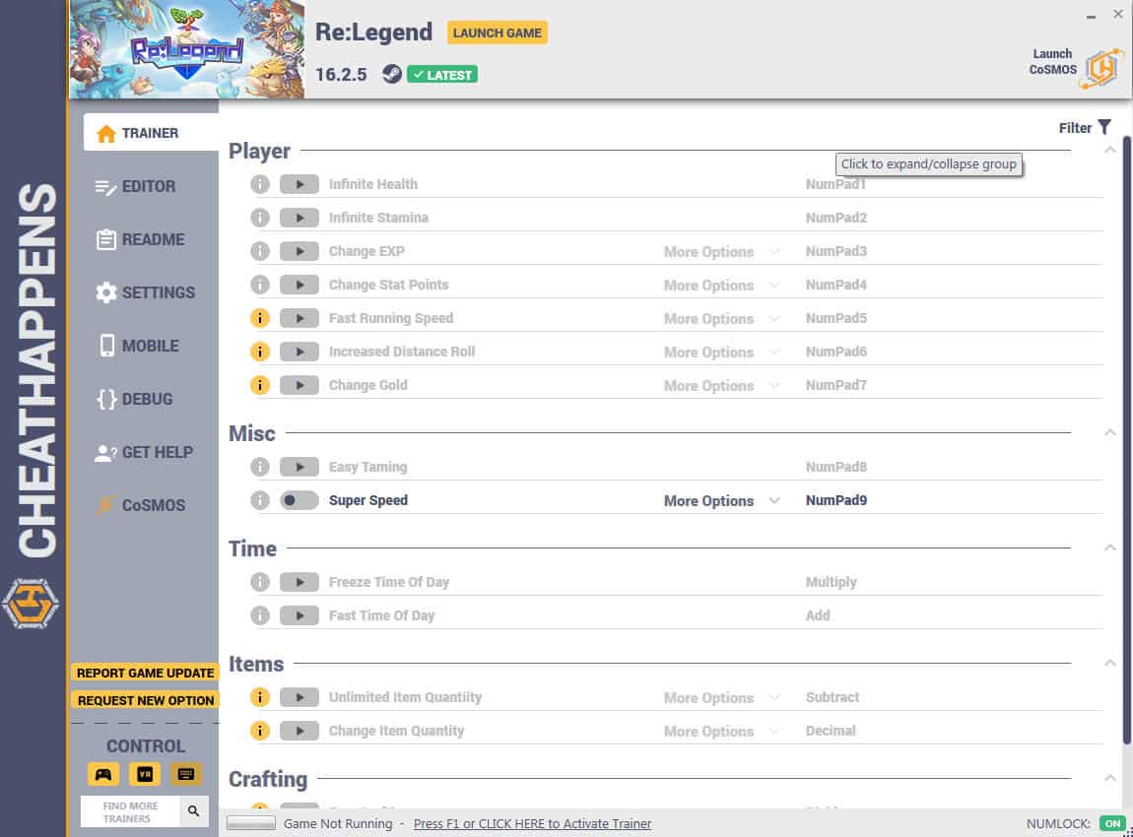Activate Change Stat Points play button
The image size is (1133, 837).
coord(300,285)
